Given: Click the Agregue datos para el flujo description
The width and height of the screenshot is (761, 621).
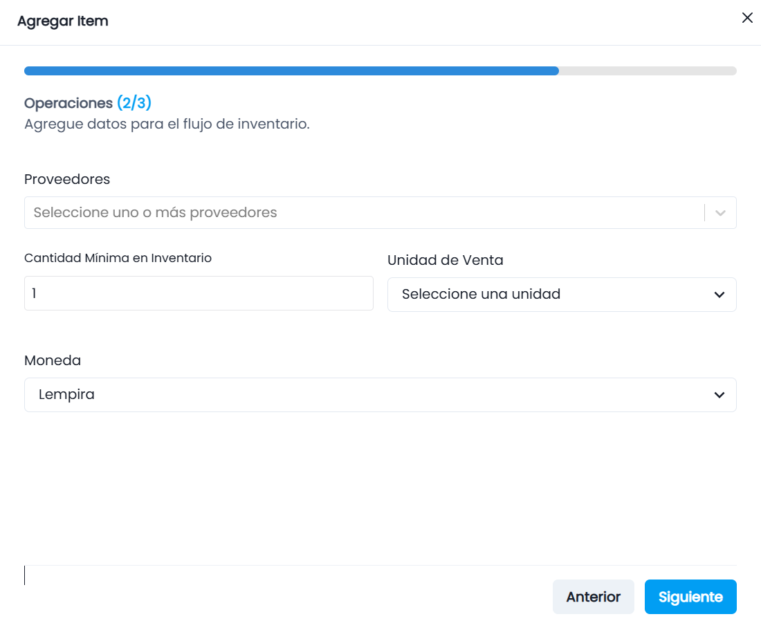Looking at the screenshot, I should (x=167, y=124).
